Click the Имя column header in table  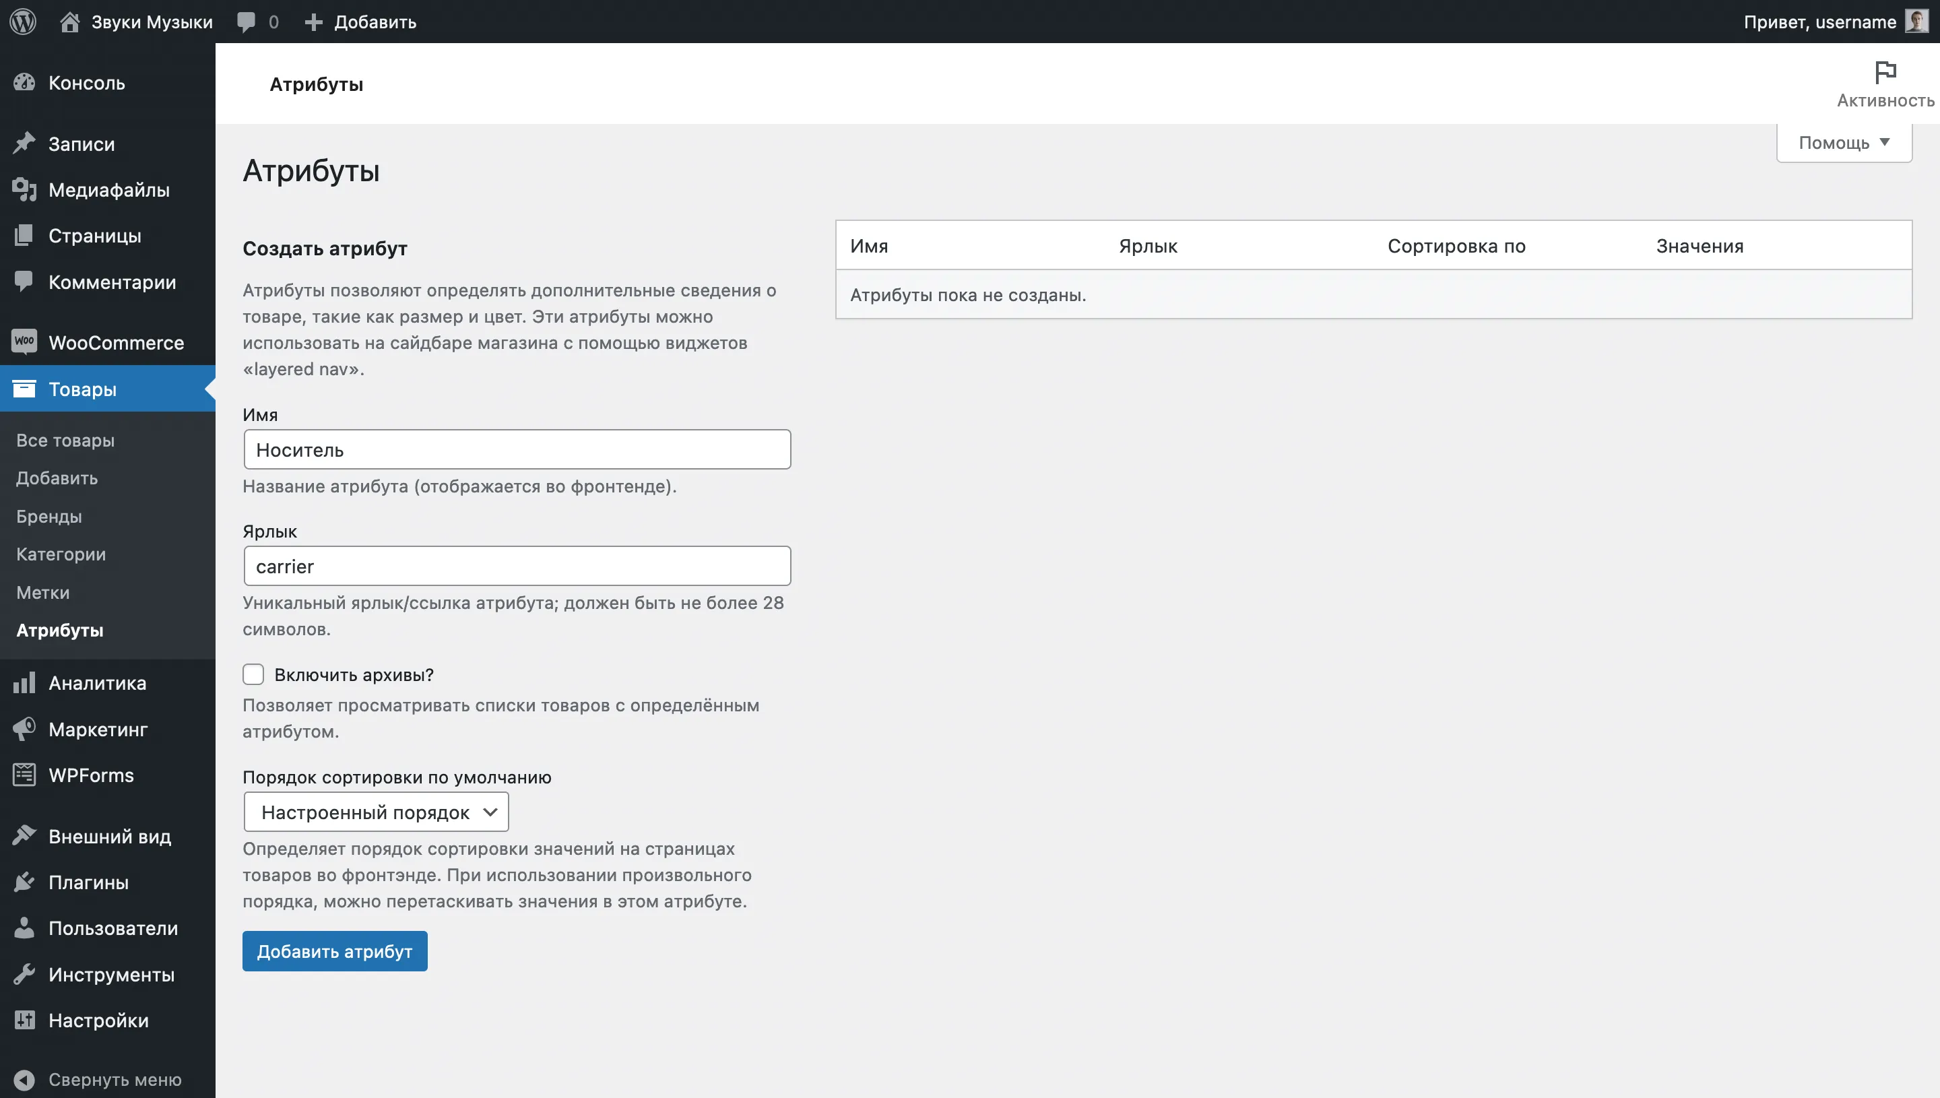click(868, 246)
